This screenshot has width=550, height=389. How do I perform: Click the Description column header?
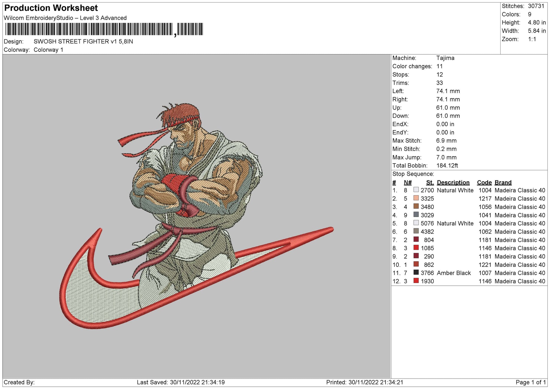(453, 182)
